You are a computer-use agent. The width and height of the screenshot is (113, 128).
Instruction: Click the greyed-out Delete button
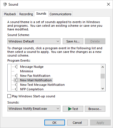click(95, 41)
